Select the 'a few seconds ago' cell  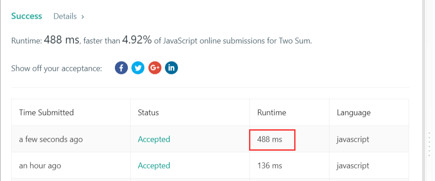[x=51, y=139]
